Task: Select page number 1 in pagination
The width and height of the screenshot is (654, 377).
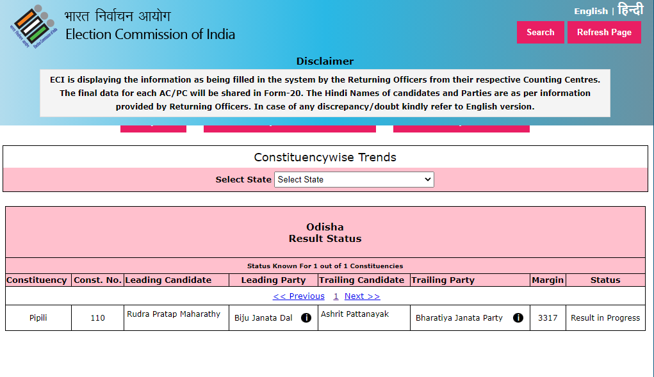Action: click(x=336, y=296)
